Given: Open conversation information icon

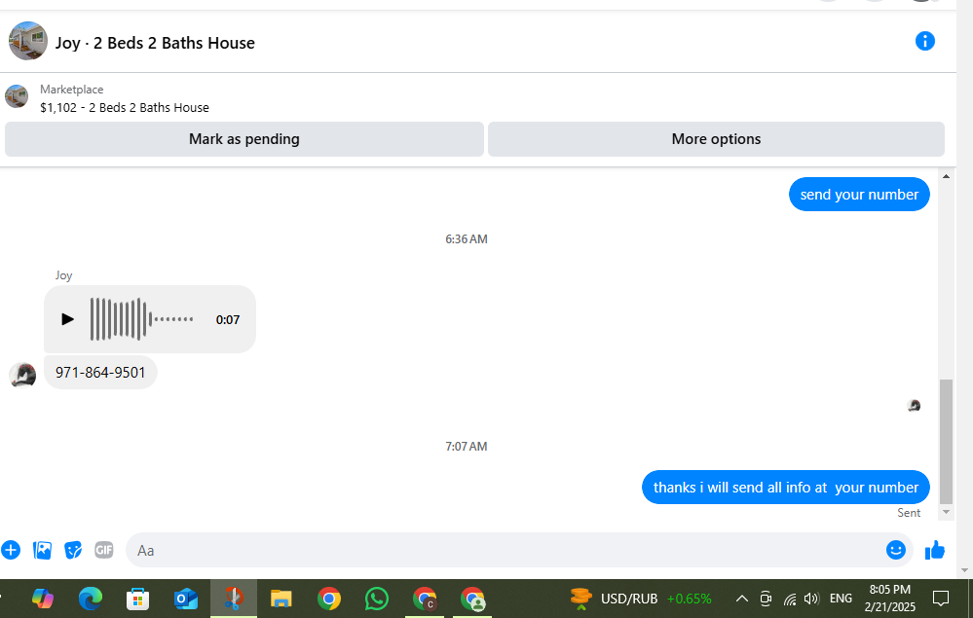Looking at the screenshot, I should point(924,42).
